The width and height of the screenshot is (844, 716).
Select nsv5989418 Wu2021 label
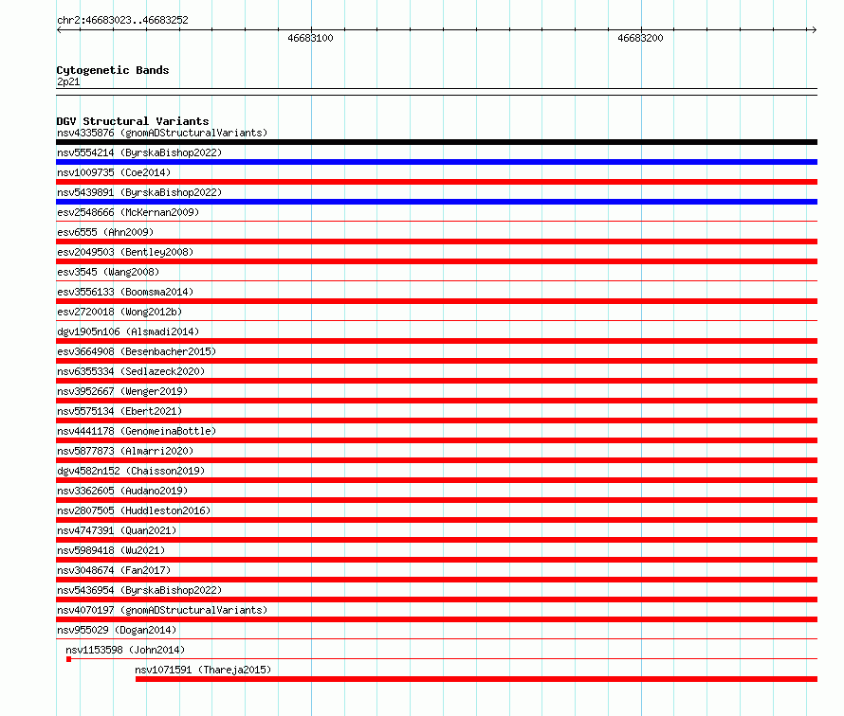(111, 550)
